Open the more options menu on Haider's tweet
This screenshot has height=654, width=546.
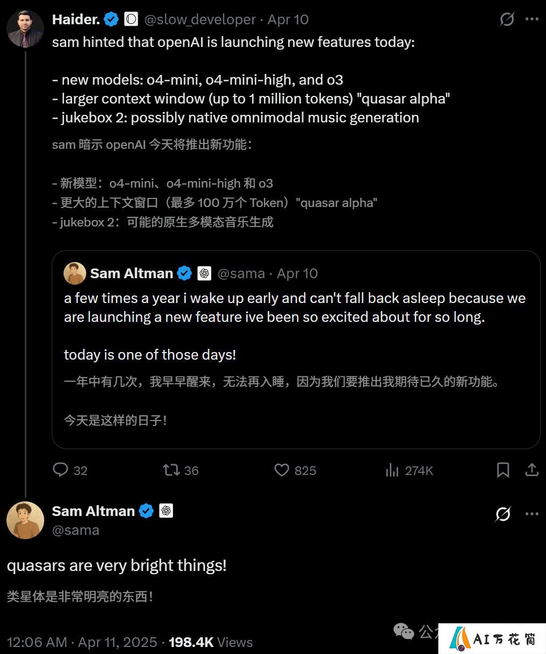pos(532,19)
